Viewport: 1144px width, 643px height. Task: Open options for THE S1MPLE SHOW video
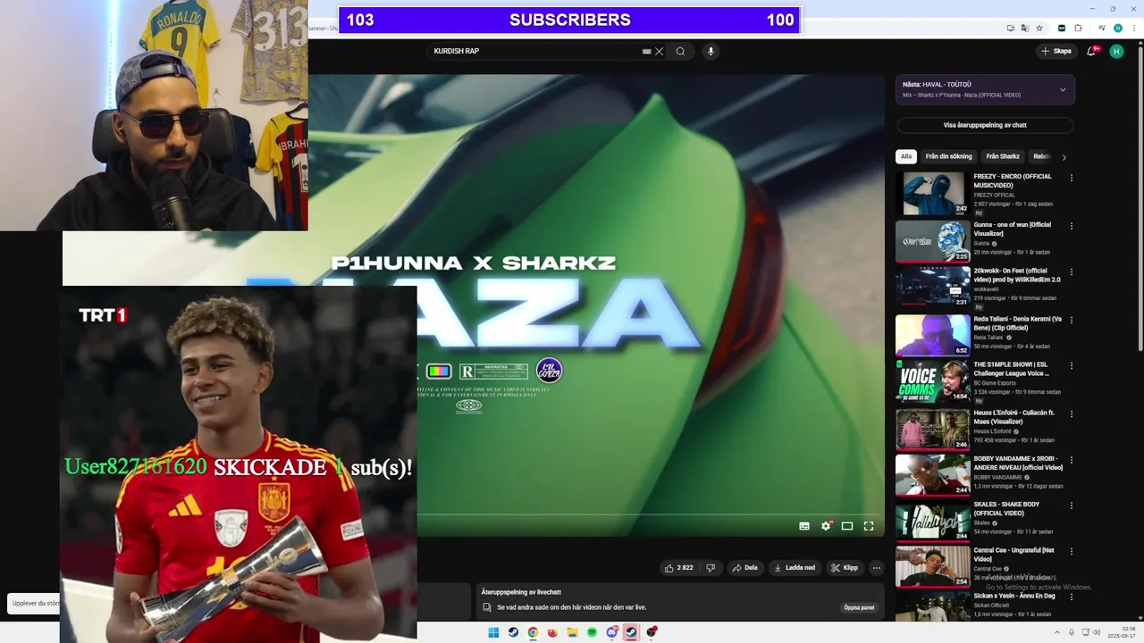point(1072,366)
